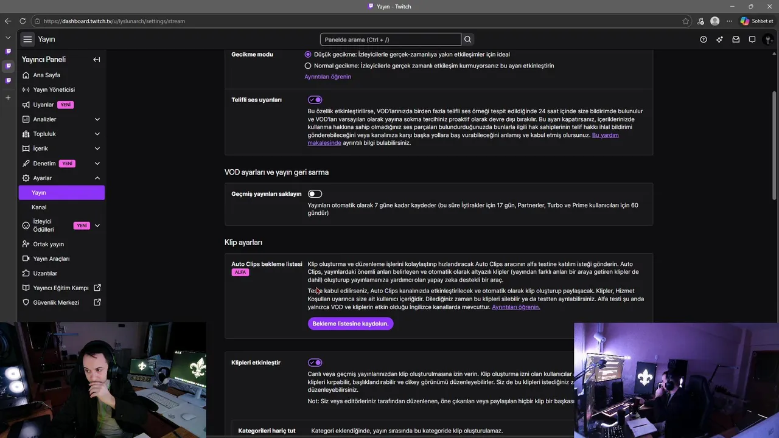Open the browser profile icon
Image resolution: width=779 pixels, height=438 pixels.
point(715,21)
